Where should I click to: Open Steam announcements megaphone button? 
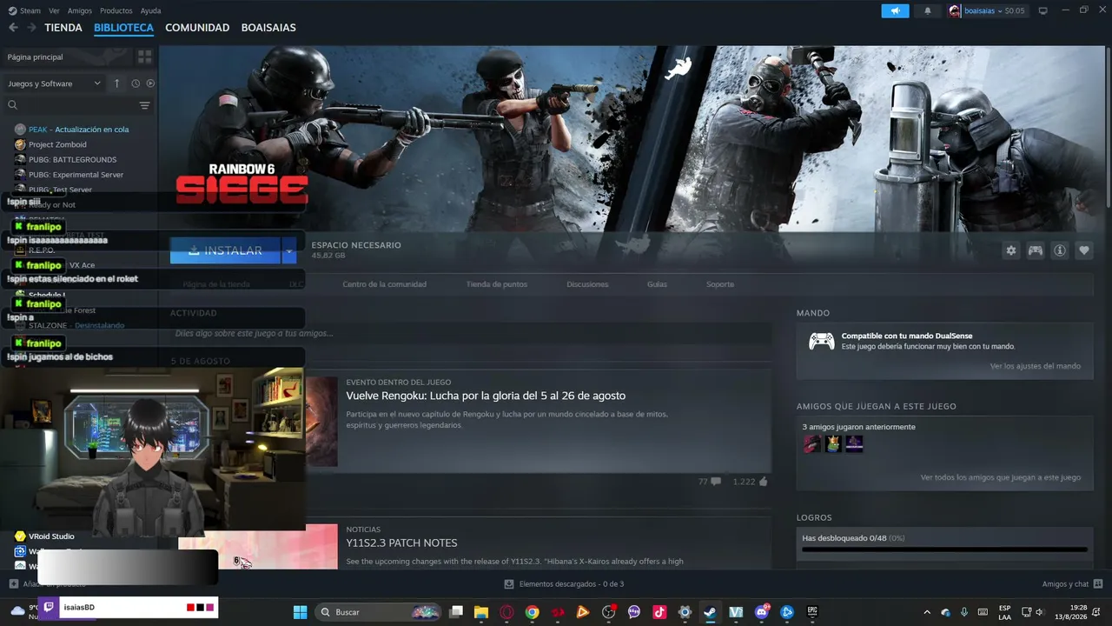tap(895, 10)
